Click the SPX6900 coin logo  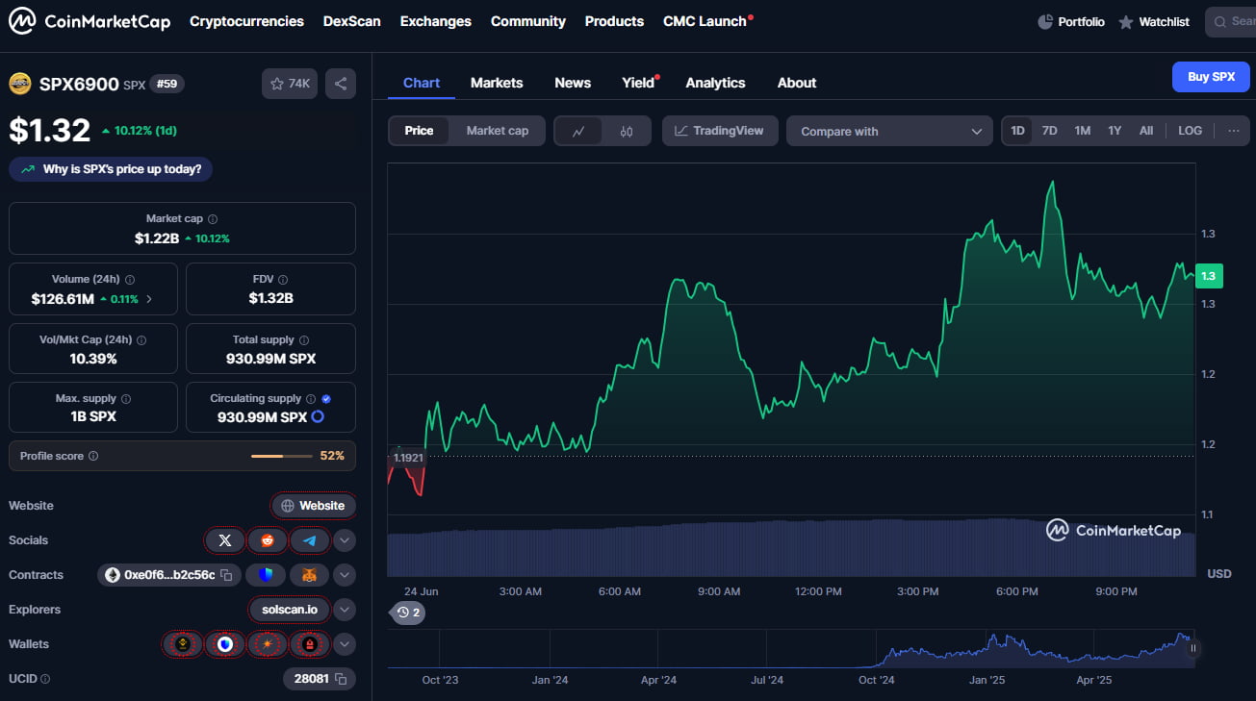pos(20,84)
